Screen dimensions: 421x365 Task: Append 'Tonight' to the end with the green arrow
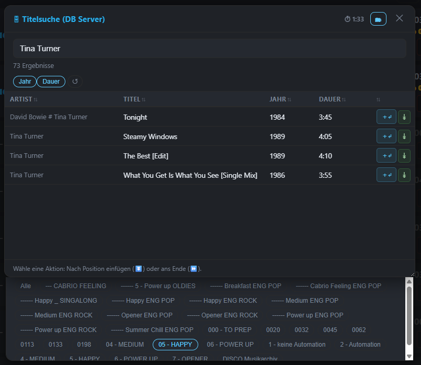pyautogui.click(x=404, y=117)
